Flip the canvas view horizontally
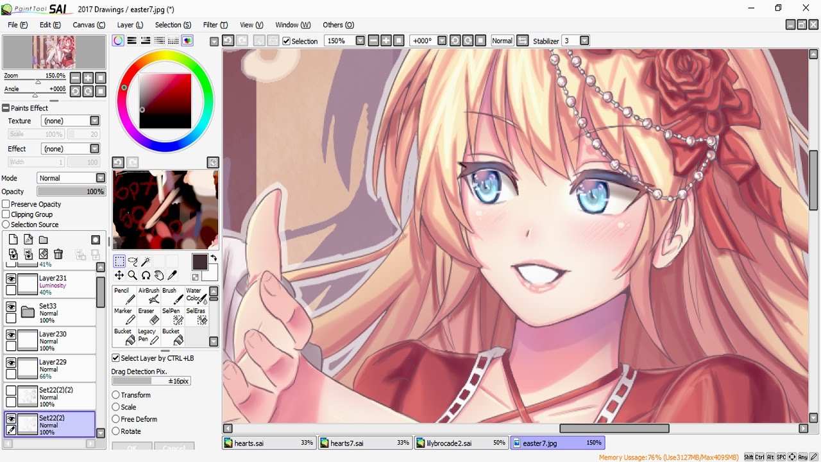This screenshot has height=462, width=821. [522, 40]
